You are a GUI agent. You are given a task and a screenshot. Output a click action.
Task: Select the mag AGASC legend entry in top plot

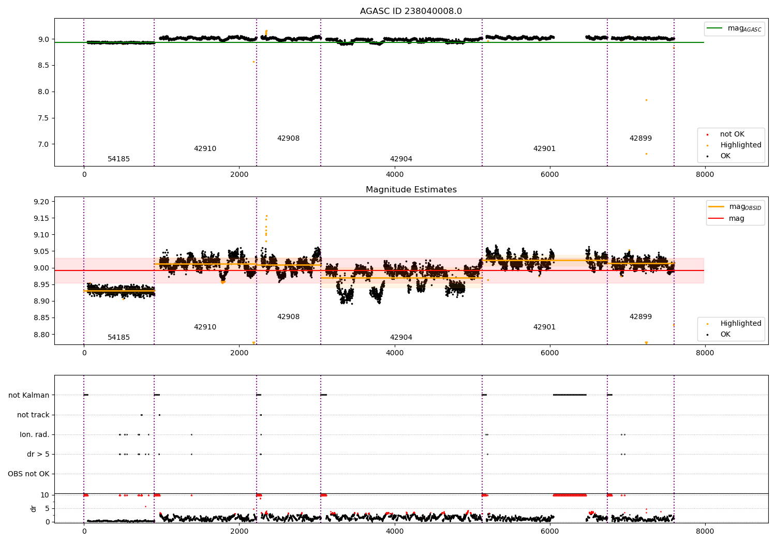click(734, 28)
